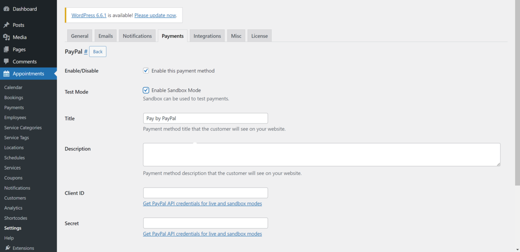Open the WordPress 6.6.1 link

pyautogui.click(x=89, y=15)
